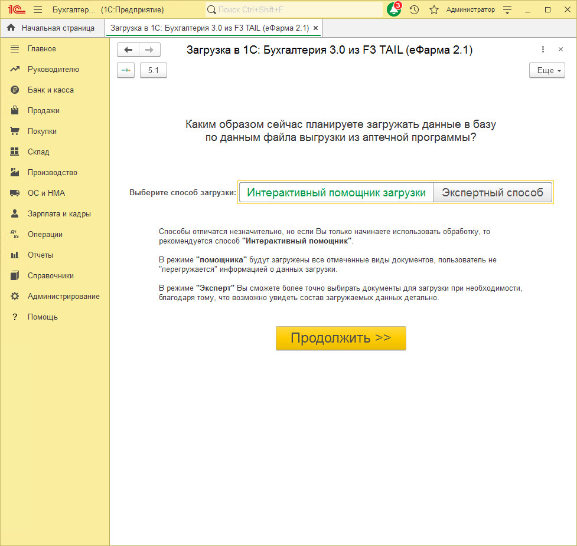Click the search field Поиск Ctrl+Shift+F
Screen dimensions: 577x546
click(294, 9)
